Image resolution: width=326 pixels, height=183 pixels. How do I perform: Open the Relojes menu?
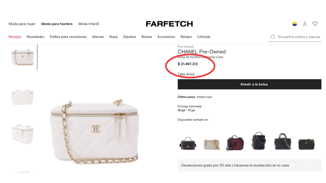(186, 37)
